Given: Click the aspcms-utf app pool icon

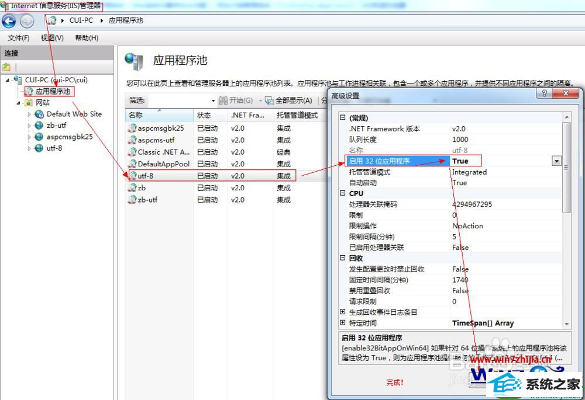Looking at the screenshot, I should click(132, 140).
